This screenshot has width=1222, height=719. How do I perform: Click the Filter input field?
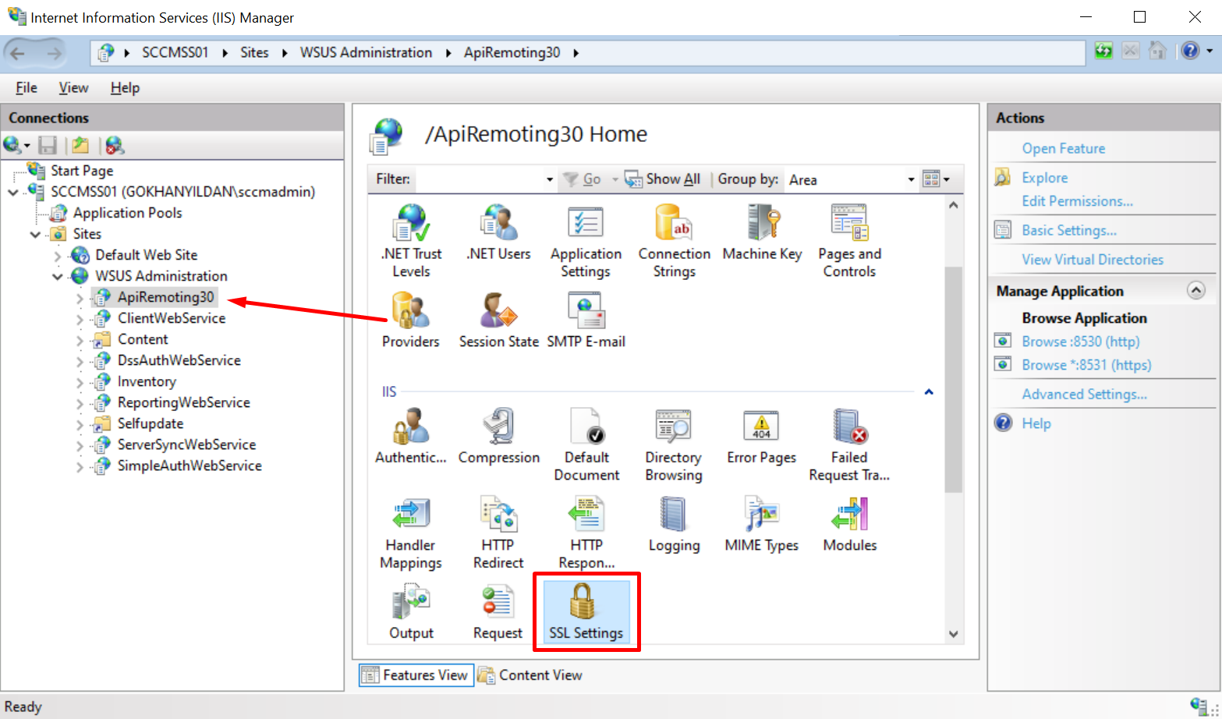(x=480, y=179)
